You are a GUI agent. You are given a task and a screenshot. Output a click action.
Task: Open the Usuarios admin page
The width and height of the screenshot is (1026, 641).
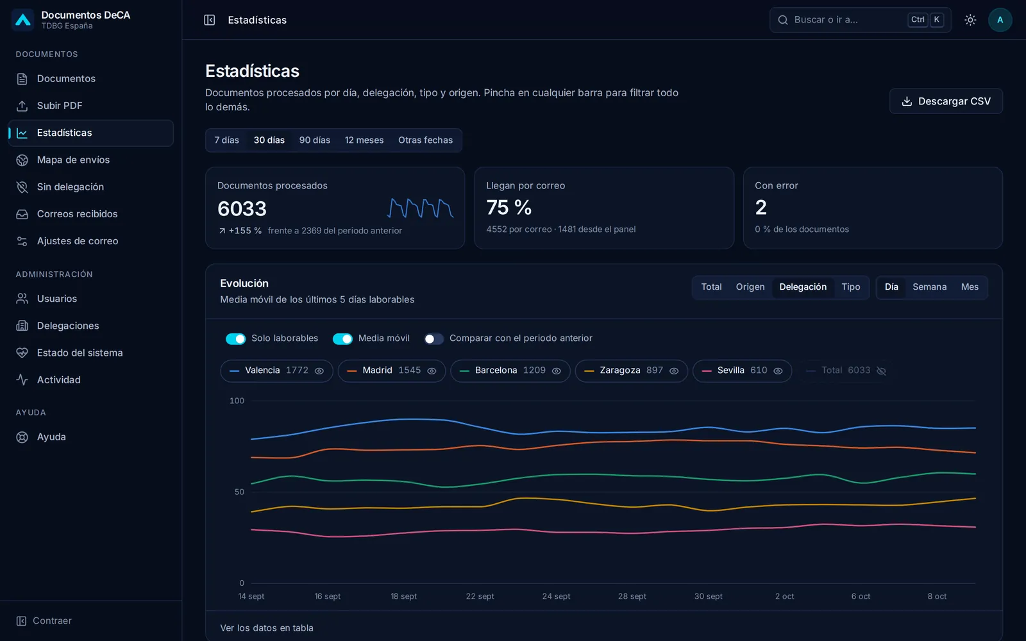pos(90,299)
